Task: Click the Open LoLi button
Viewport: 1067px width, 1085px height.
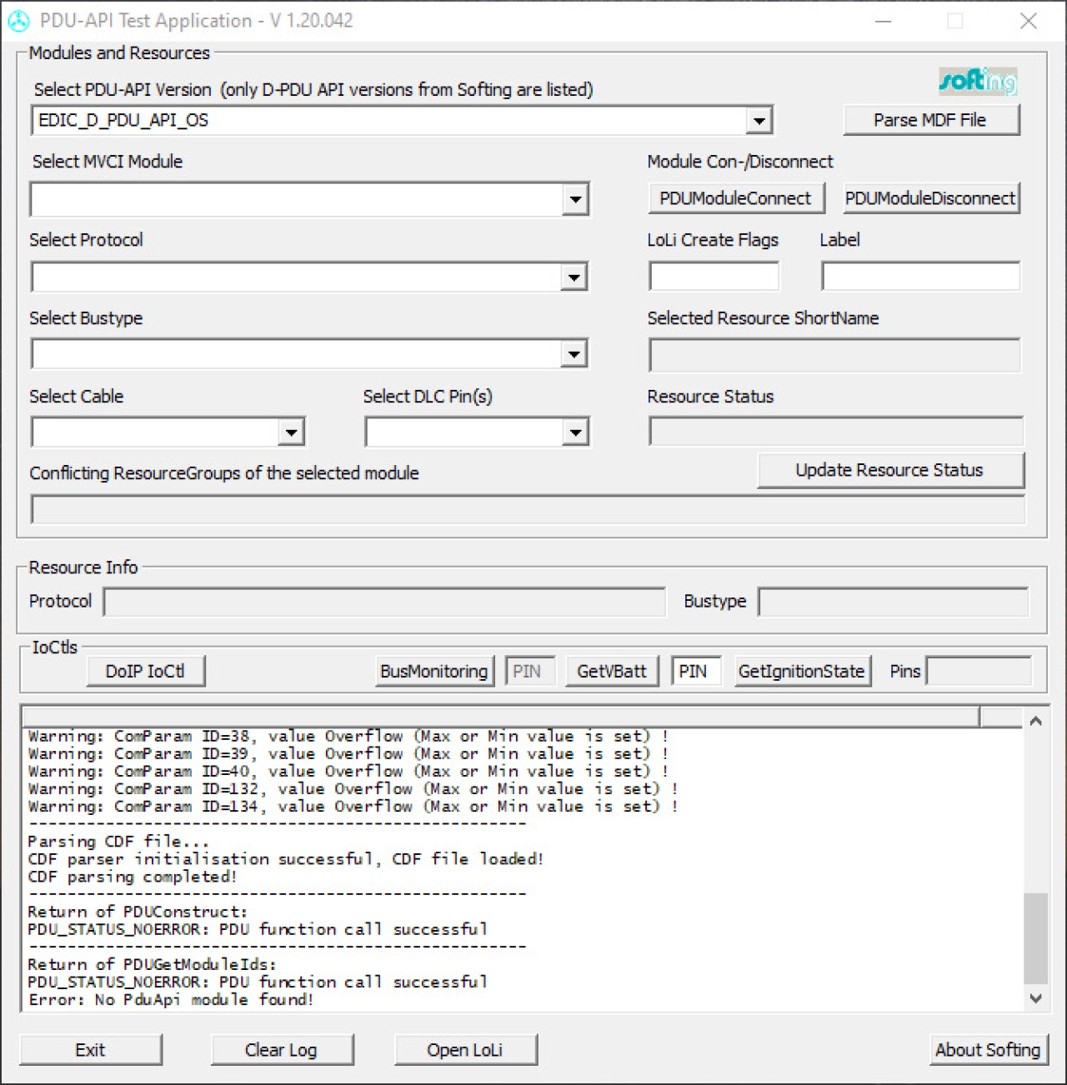Action: (465, 1050)
